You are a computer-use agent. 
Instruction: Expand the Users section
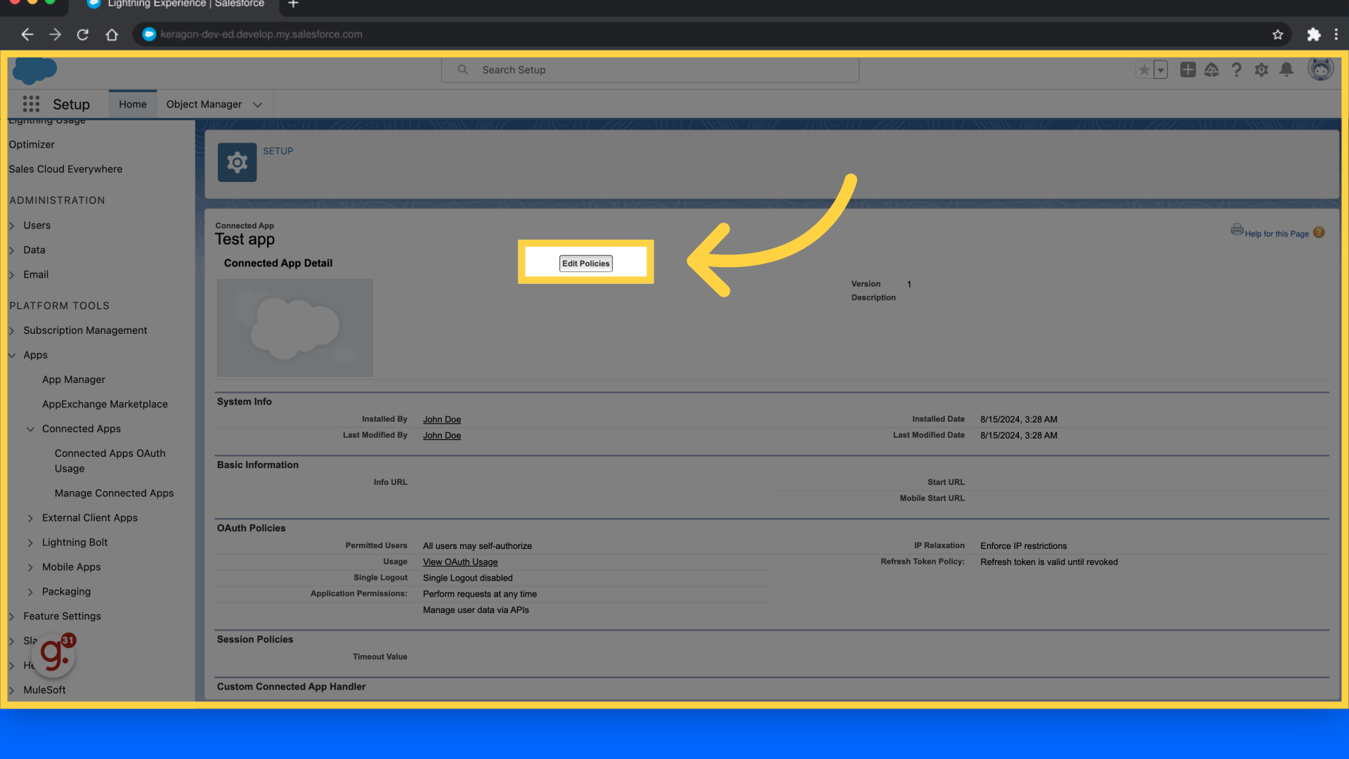coord(11,226)
